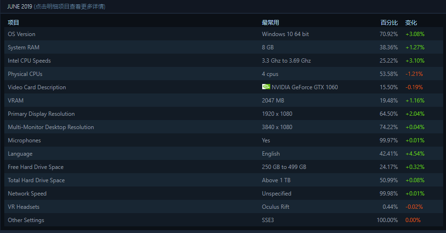Click the JUNE 2019 heading
The image size is (446, 233).
click(19, 7)
